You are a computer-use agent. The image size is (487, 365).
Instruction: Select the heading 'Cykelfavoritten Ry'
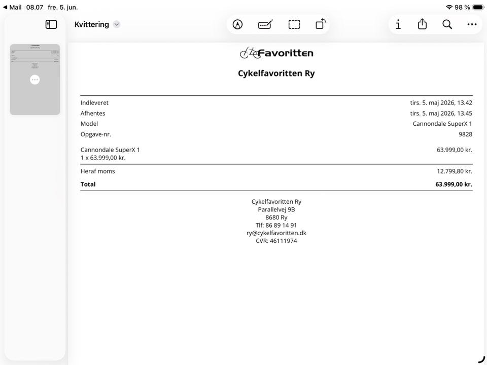point(276,74)
